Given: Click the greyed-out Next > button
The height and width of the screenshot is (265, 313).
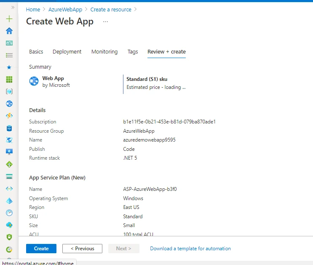Looking at the screenshot, I should (124, 249).
